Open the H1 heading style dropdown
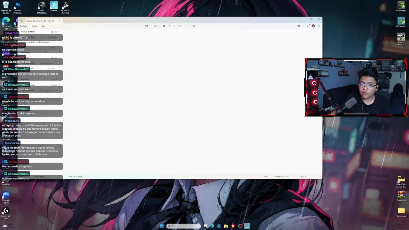Screen dimensions: 409x230 click(147, 26)
